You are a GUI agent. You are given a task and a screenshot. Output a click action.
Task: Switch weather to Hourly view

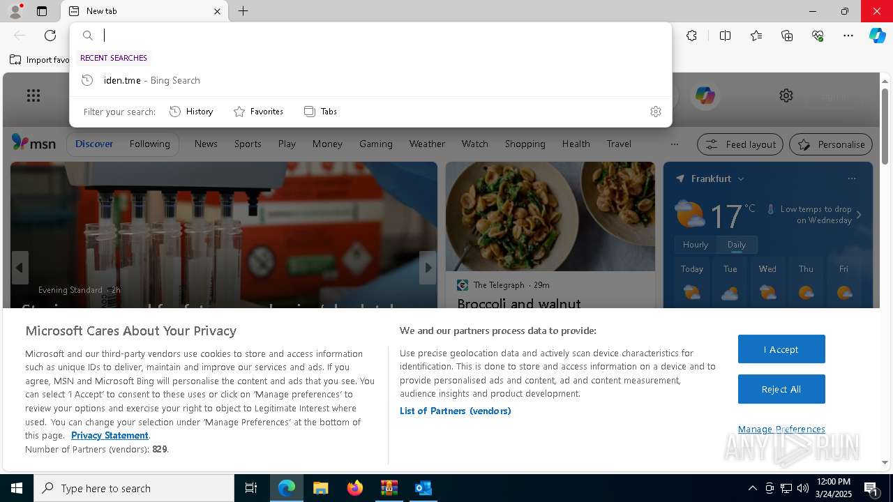[x=695, y=245]
